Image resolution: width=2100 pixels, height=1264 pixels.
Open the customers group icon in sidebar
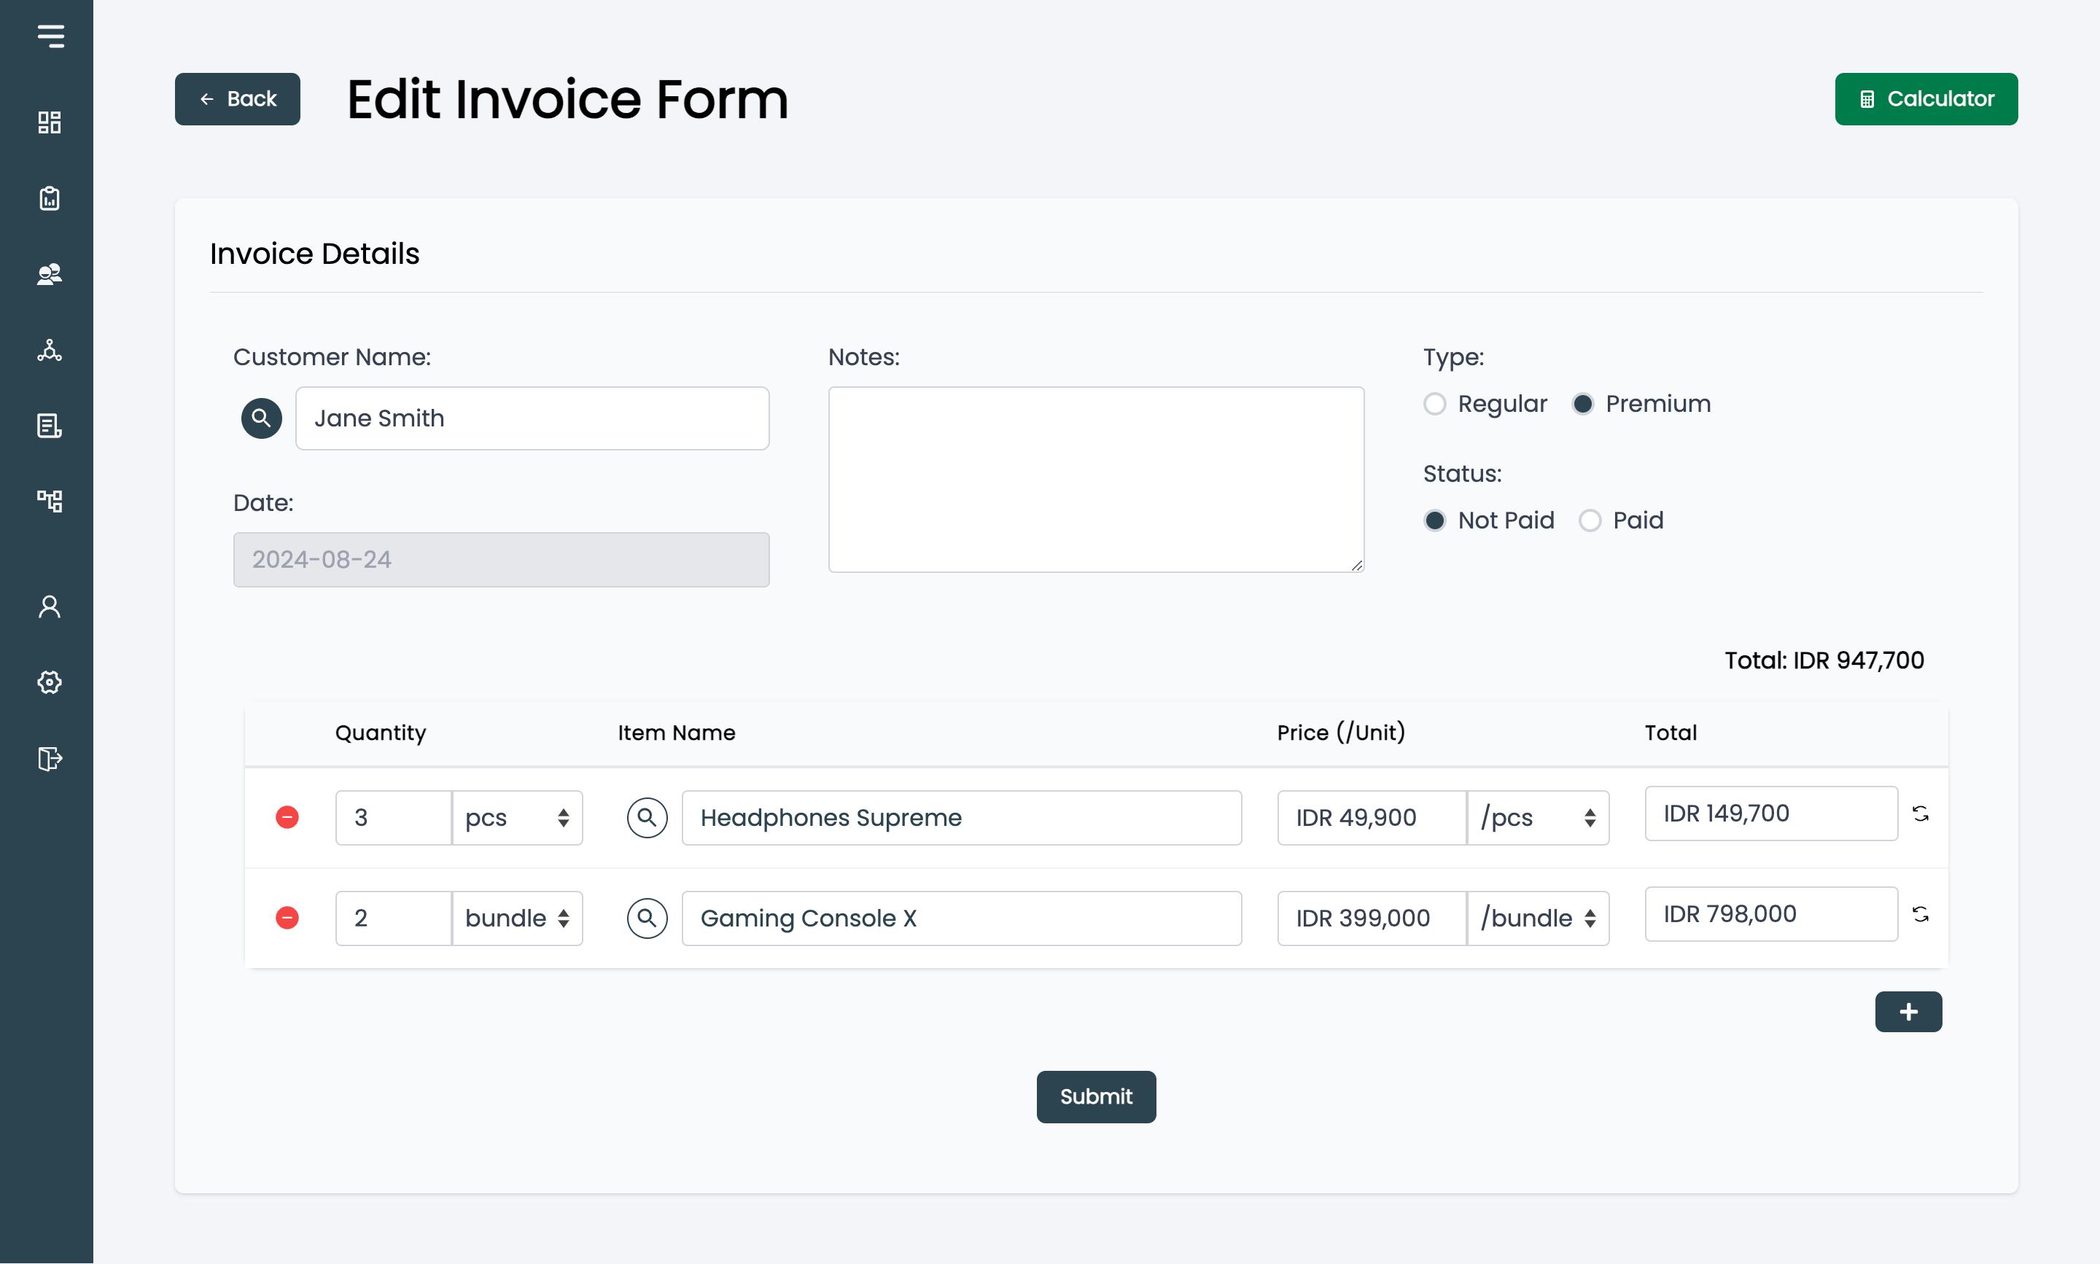(x=50, y=274)
